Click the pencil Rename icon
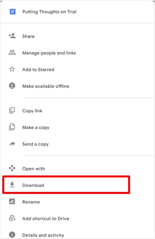 pos(12,201)
